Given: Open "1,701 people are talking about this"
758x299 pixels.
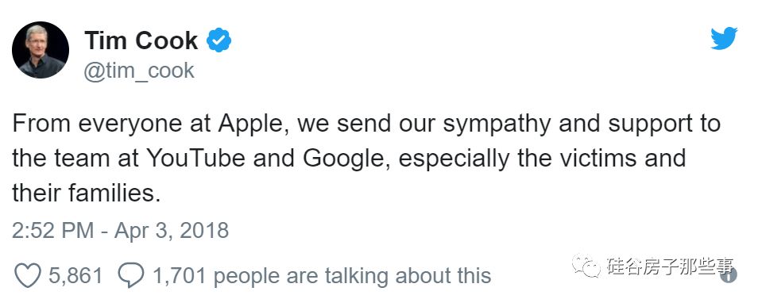Looking at the screenshot, I should pos(322,276).
